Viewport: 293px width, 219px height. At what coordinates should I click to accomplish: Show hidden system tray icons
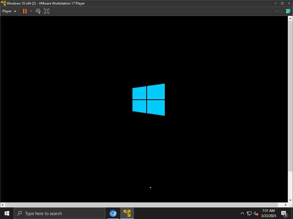click(x=242, y=213)
